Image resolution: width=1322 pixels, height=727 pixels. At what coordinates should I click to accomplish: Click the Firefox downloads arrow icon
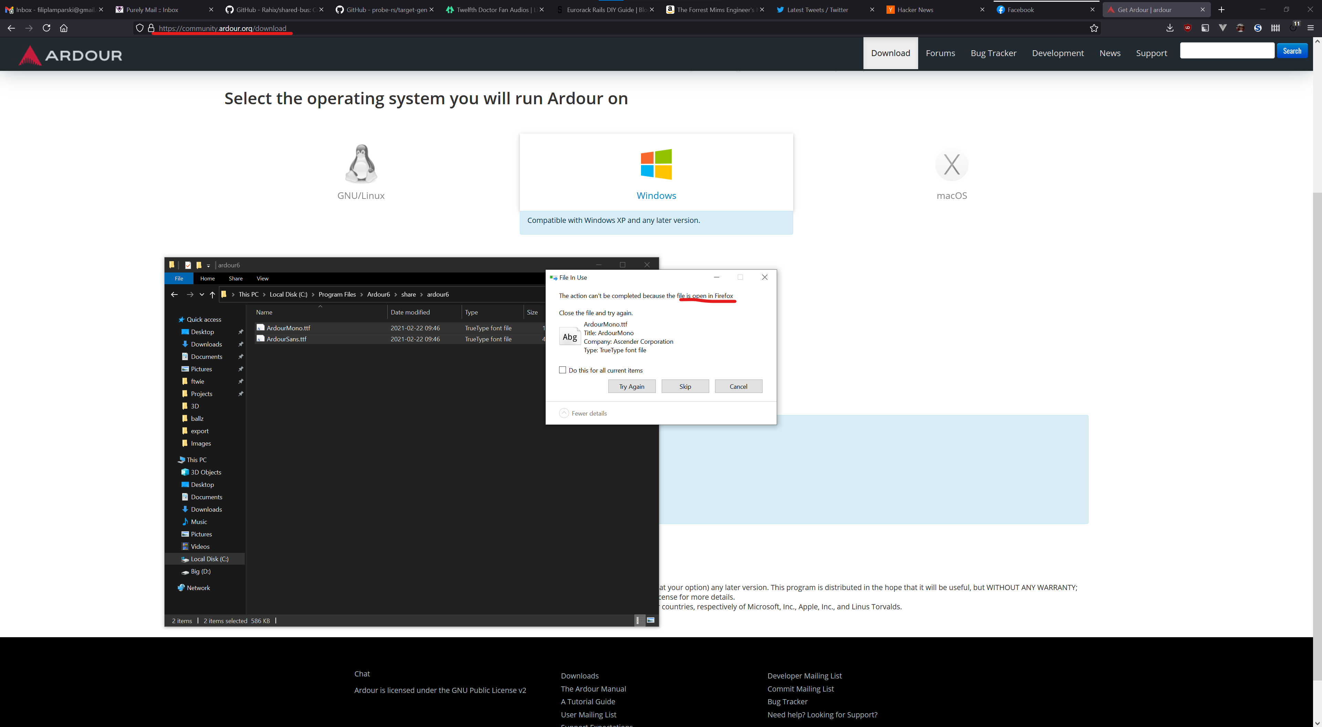coord(1169,28)
